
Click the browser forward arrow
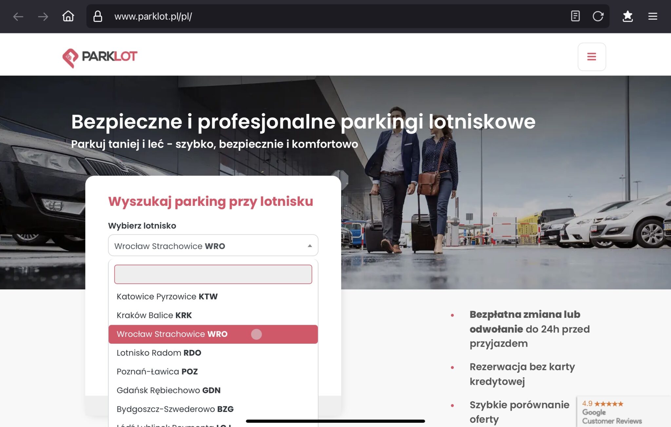tap(43, 16)
